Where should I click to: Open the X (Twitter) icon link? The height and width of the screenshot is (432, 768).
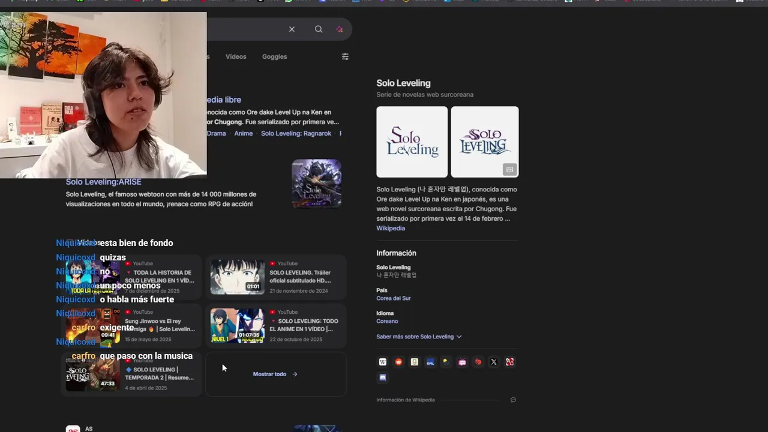[x=494, y=362]
